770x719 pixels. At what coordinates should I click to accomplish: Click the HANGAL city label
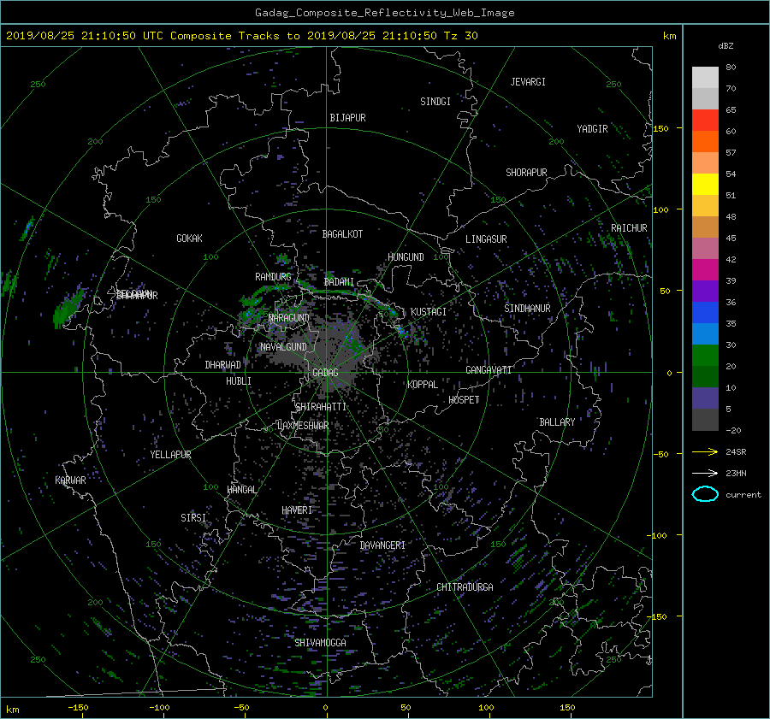(241, 490)
